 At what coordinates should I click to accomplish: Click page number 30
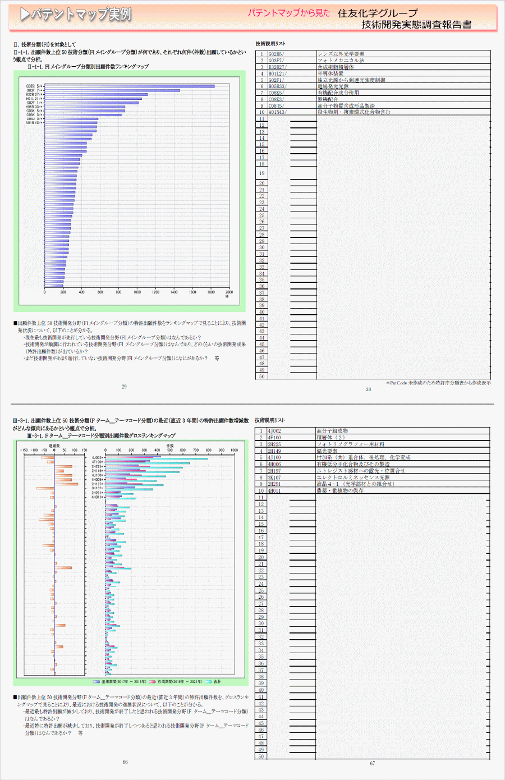tap(368, 389)
